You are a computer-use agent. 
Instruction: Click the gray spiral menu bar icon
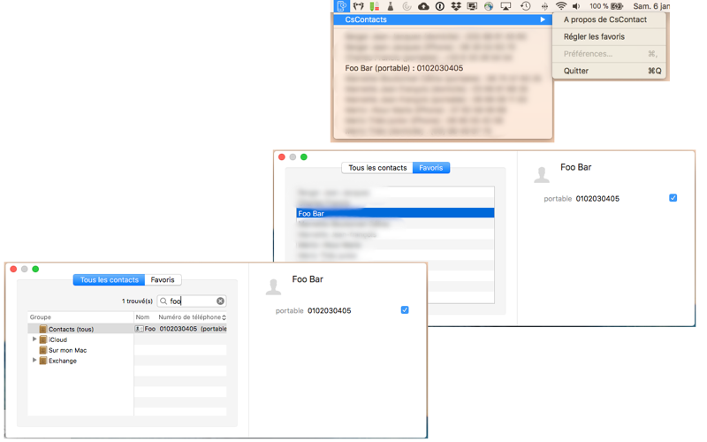[x=407, y=6]
